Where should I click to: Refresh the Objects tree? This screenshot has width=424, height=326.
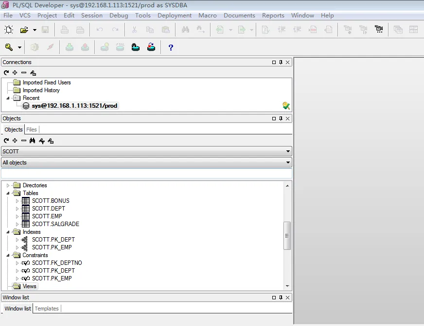pos(6,141)
